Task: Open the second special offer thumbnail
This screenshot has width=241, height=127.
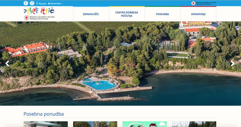Action: point(95,124)
